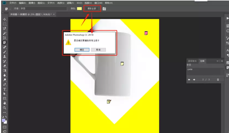Image resolution: width=229 pixels, height=133 pixels.
Task: Select the Gradient tool
Action: point(4,71)
